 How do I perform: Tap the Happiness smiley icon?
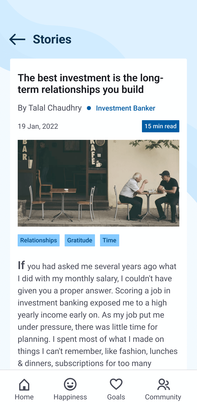[70, 385]
